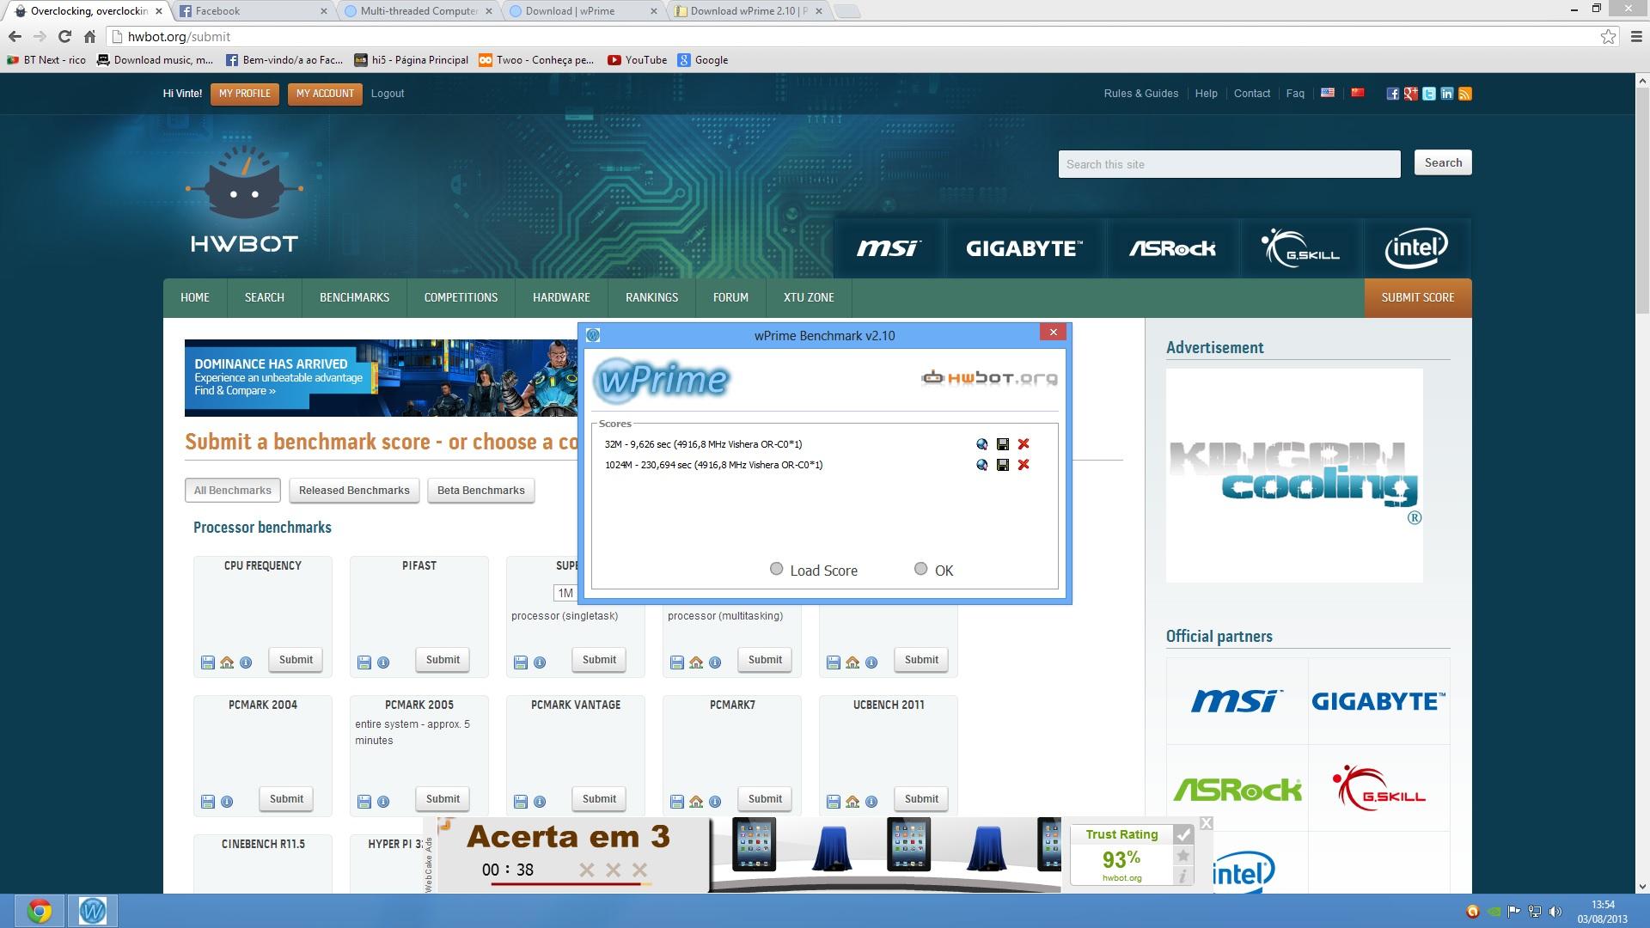The width and height of the screenshot is (1650, 928).
Task: Open HWBOT Twitter social icon
Action: point(1428,94)
